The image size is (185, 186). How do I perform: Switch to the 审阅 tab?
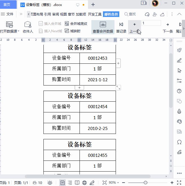[x=56, y=14]
